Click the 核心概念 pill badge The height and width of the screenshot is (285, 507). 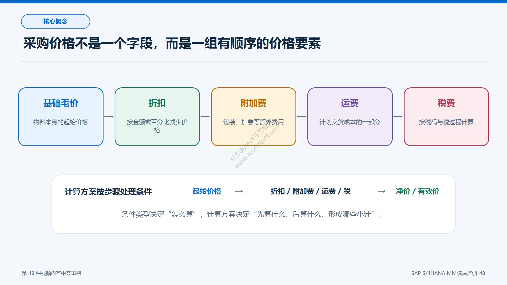click(55, 21)
